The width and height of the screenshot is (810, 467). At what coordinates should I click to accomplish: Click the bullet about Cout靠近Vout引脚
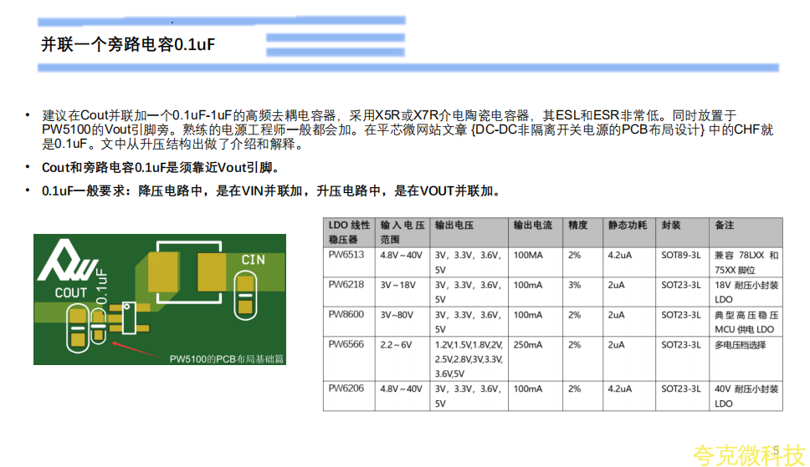pos(160,168)
